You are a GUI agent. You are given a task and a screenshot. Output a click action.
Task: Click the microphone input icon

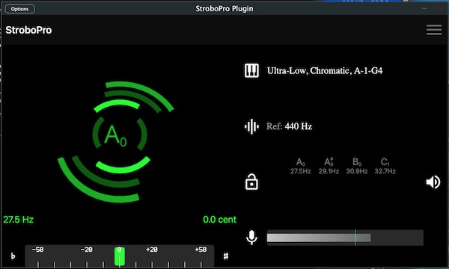tap(251, 238)
